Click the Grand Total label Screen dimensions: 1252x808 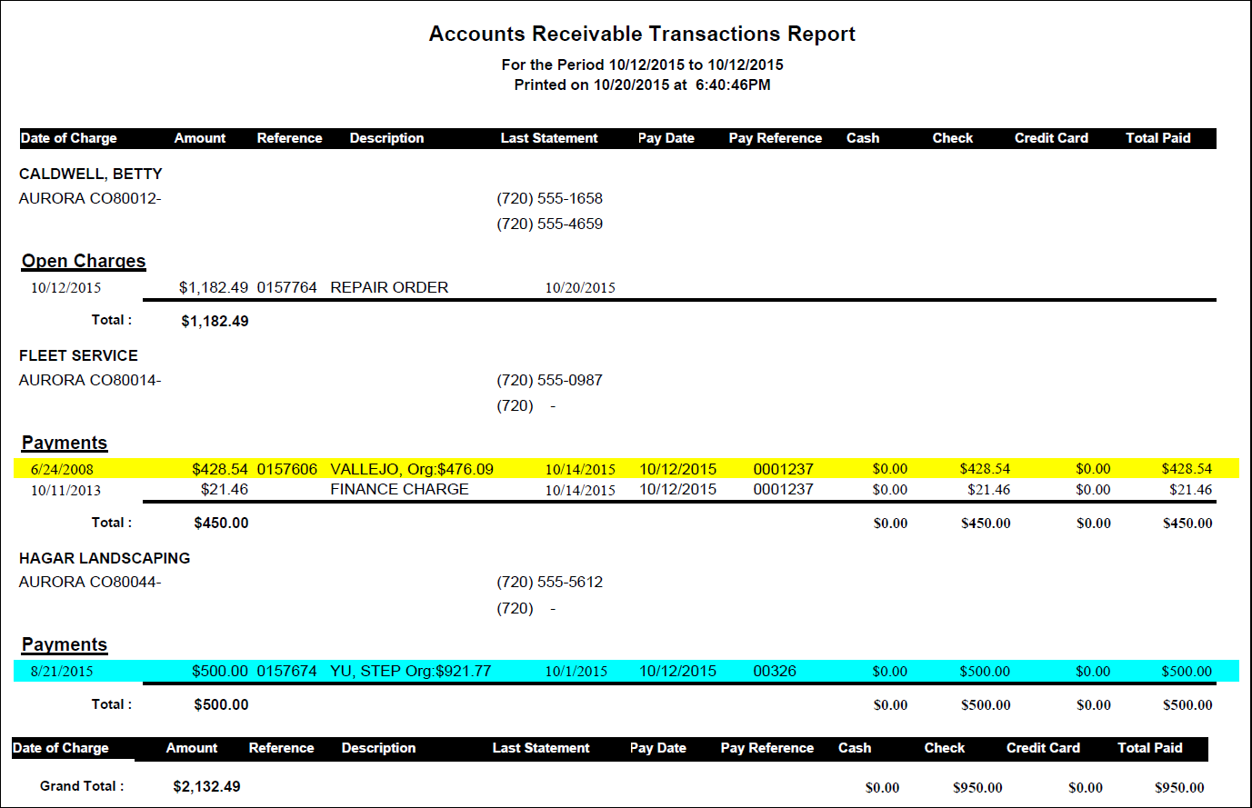pos(82,786)
